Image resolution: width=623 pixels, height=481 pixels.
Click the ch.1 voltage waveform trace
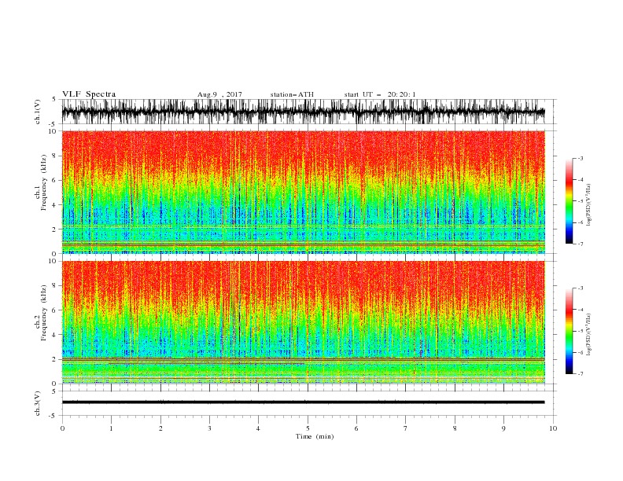pos(303,112)
